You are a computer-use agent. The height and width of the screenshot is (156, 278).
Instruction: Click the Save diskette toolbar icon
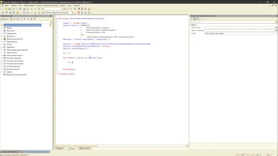[10, 9]
